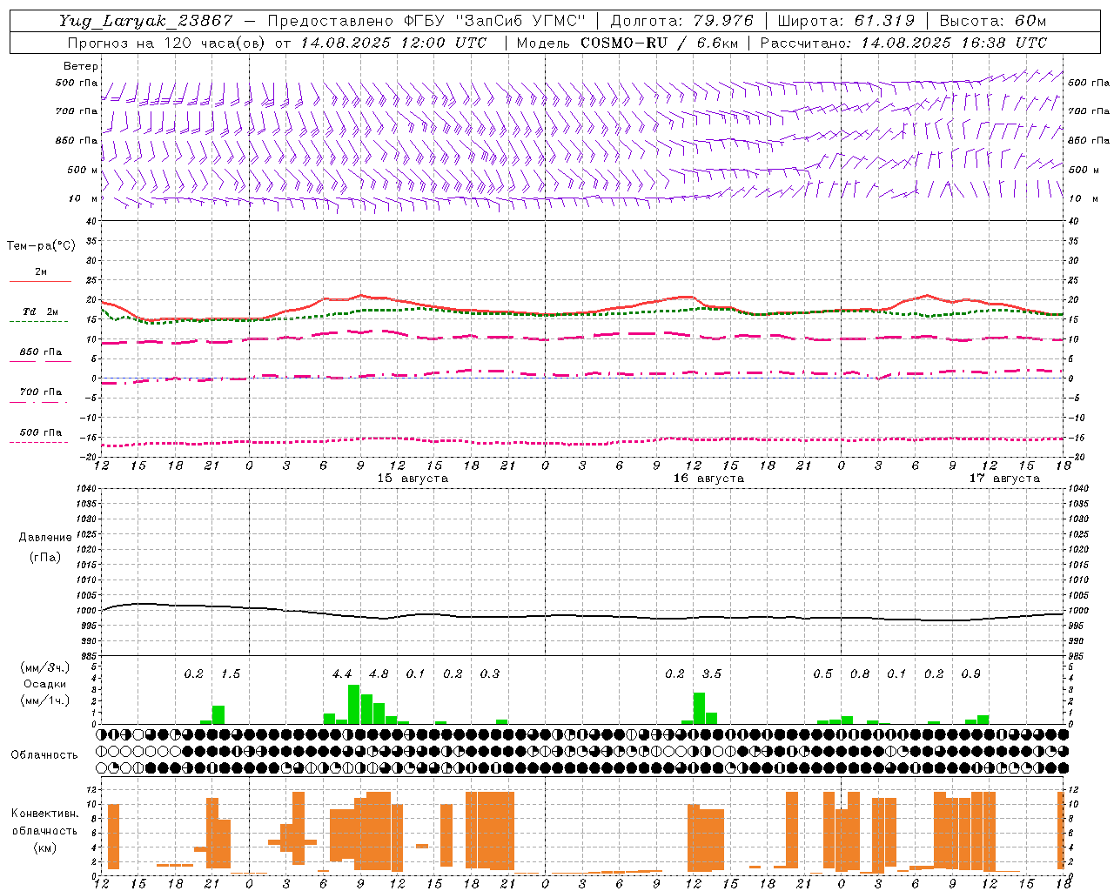The height and width of the screenshot is (891, 1114).
Task: Click the 15 августа date label
Action: [x=413, y=479]
